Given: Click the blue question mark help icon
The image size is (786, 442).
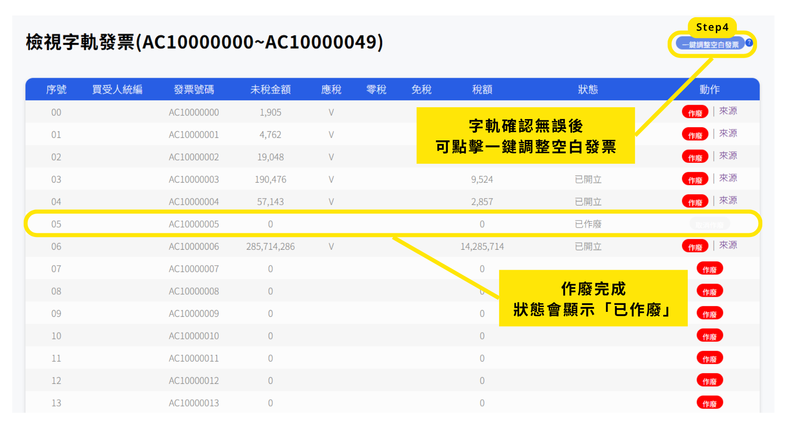Looking at the screenshot, I should click(x=749, y=43).
